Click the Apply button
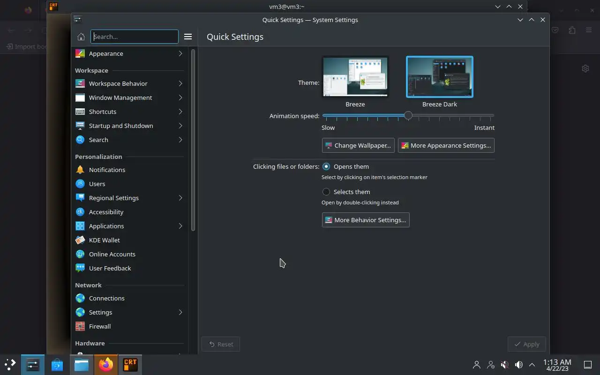The width and height of the screenshot is (600, 375). click(x=527, y=344)
